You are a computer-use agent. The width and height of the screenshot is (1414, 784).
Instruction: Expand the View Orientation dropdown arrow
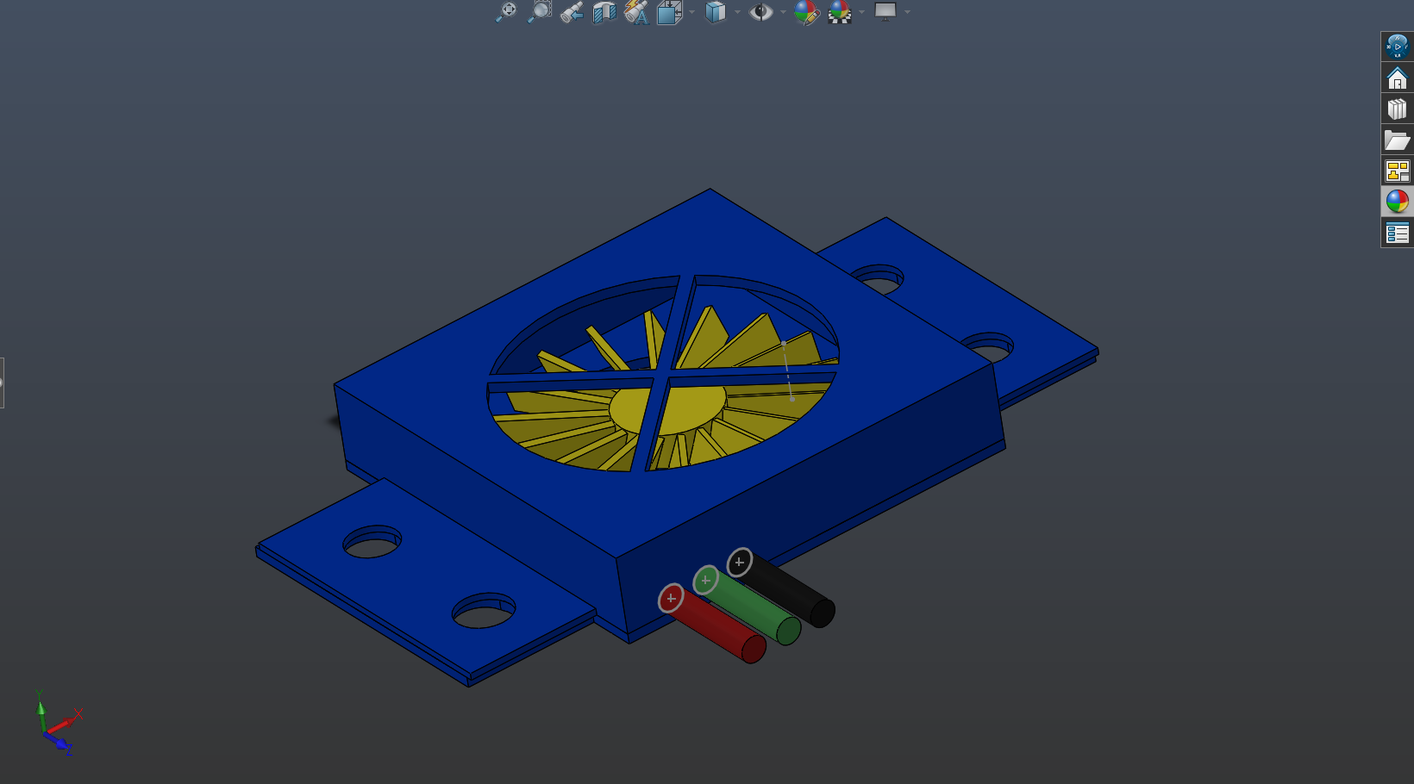click(691, 12)
